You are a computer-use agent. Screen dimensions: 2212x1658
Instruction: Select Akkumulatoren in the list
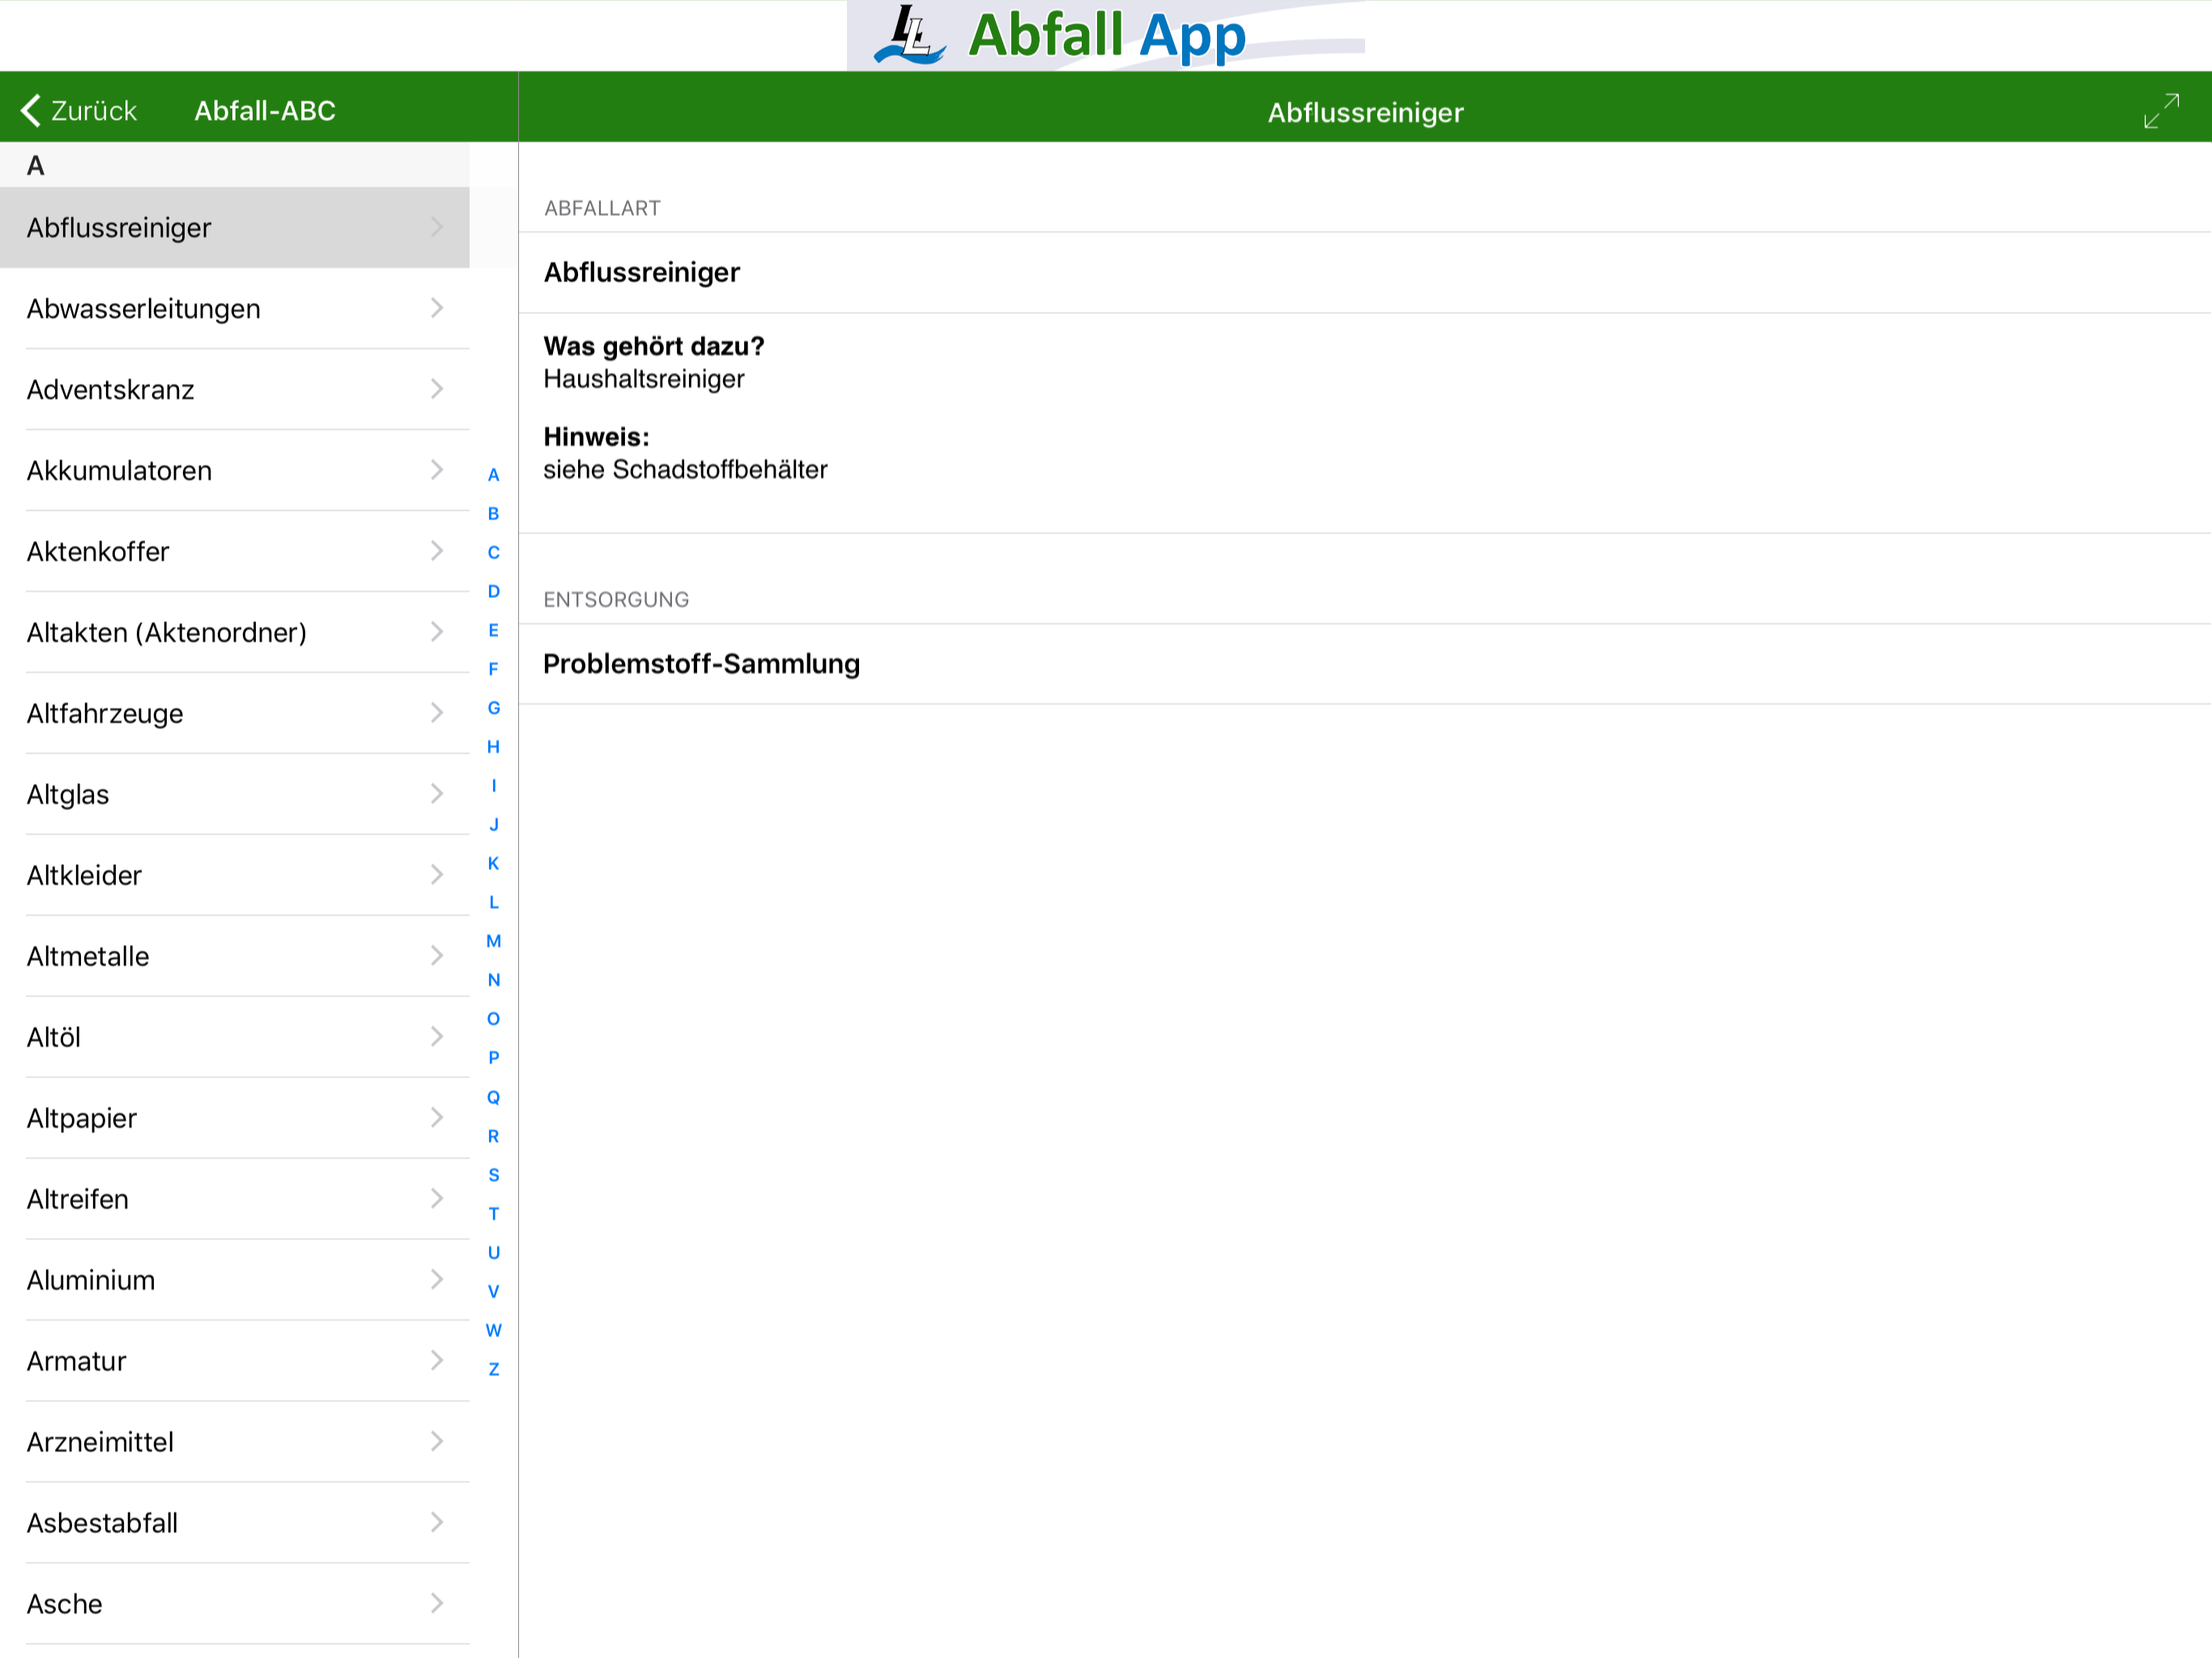tap(234, 471)
